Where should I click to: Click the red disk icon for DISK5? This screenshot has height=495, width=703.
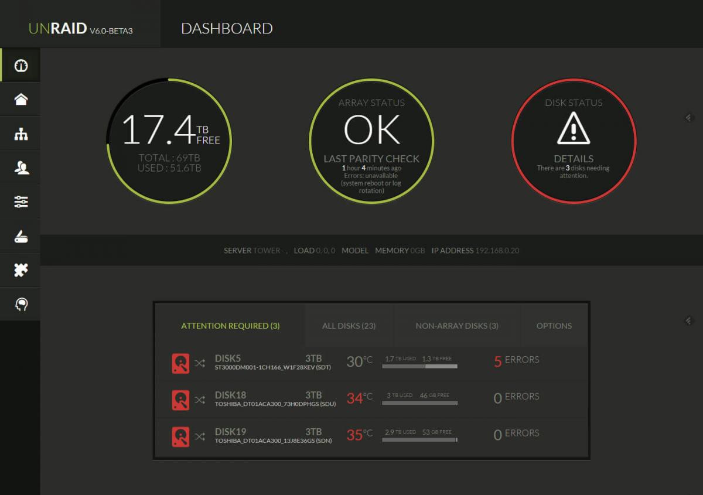180,363
